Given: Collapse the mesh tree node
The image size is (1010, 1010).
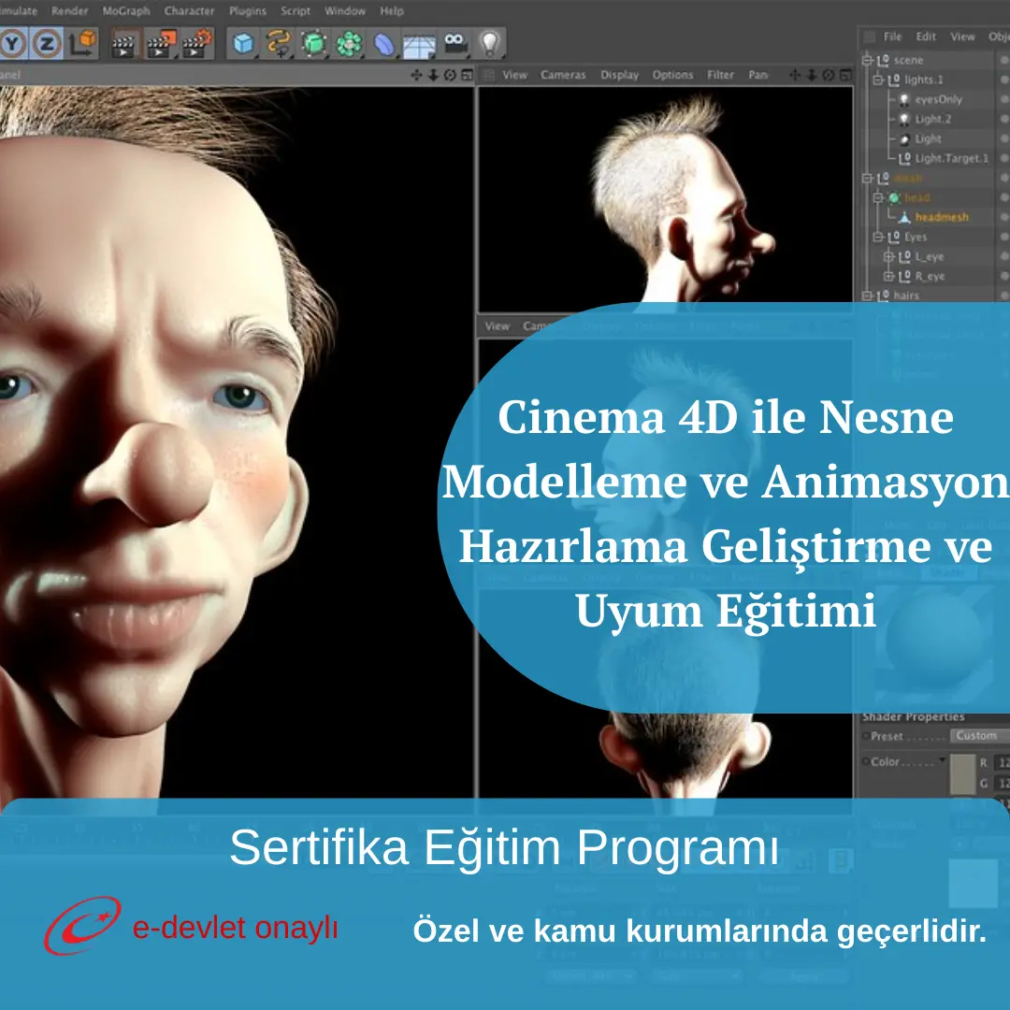Looking at the screenshot, I should pos(867,178).
